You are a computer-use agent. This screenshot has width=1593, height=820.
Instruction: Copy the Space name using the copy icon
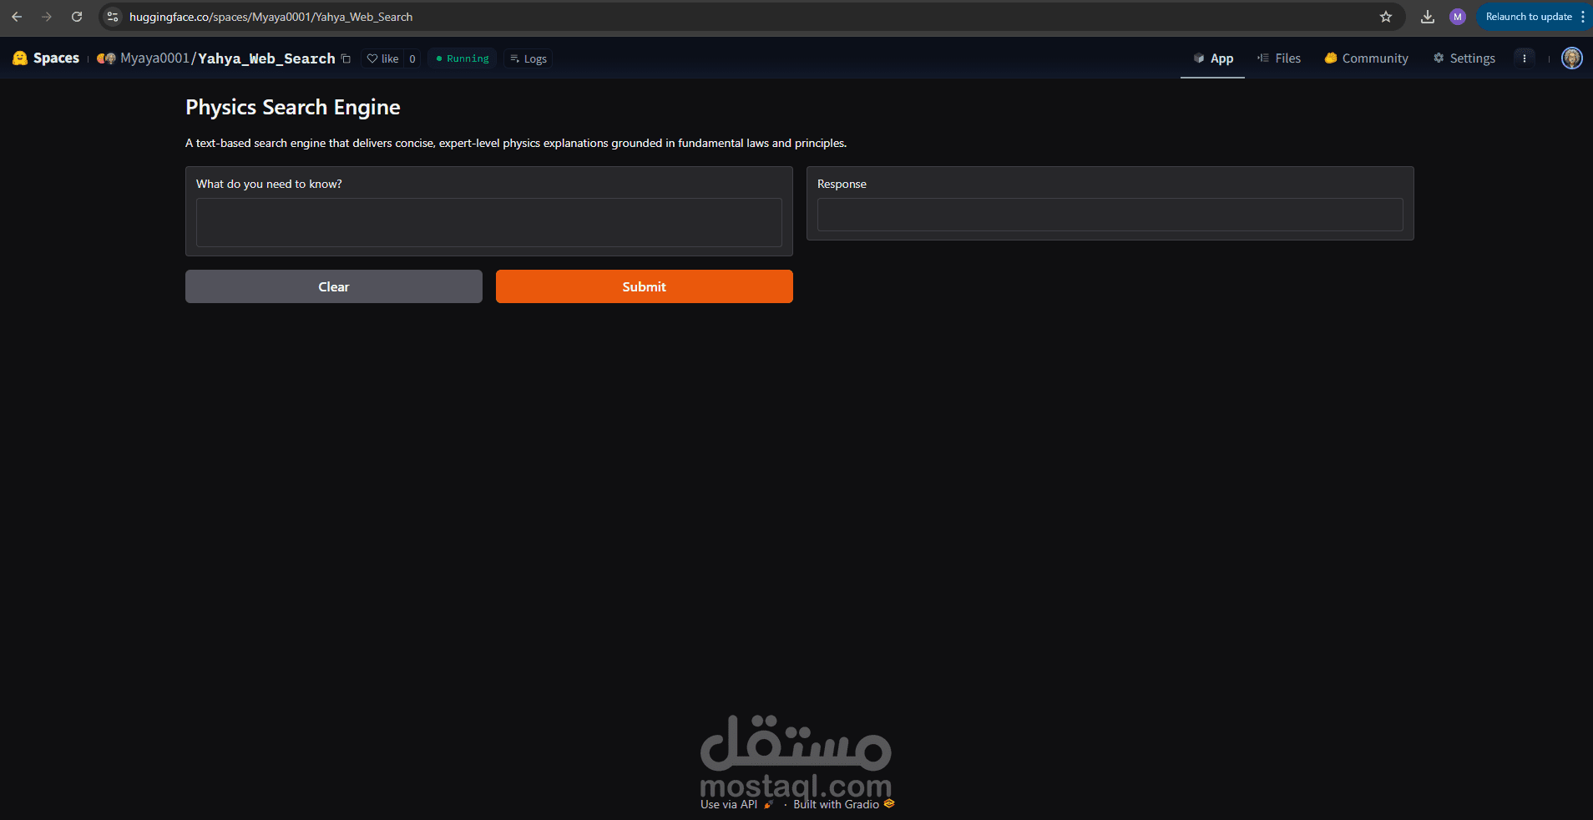[346, 58]
